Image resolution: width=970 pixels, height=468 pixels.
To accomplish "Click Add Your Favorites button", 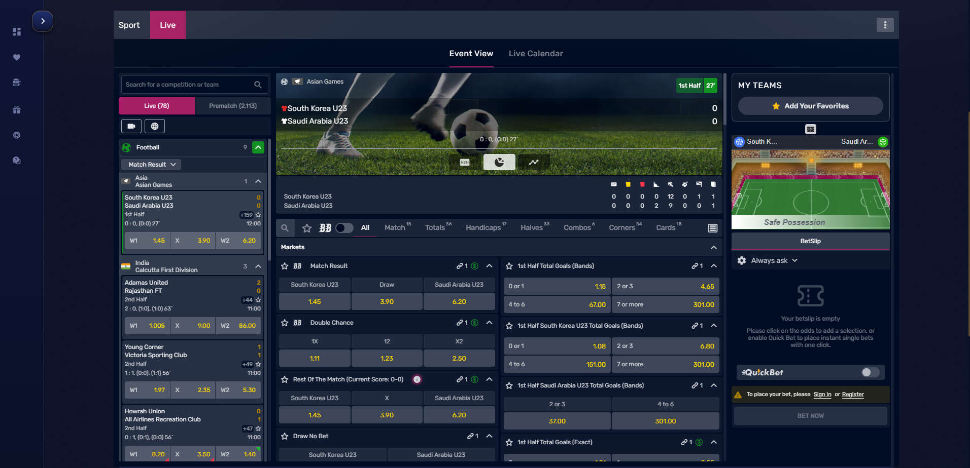I will (810, 106).
